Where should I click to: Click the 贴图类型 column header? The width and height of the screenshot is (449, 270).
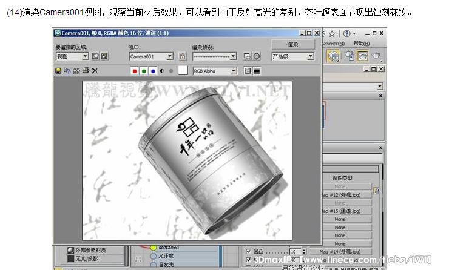342,178
